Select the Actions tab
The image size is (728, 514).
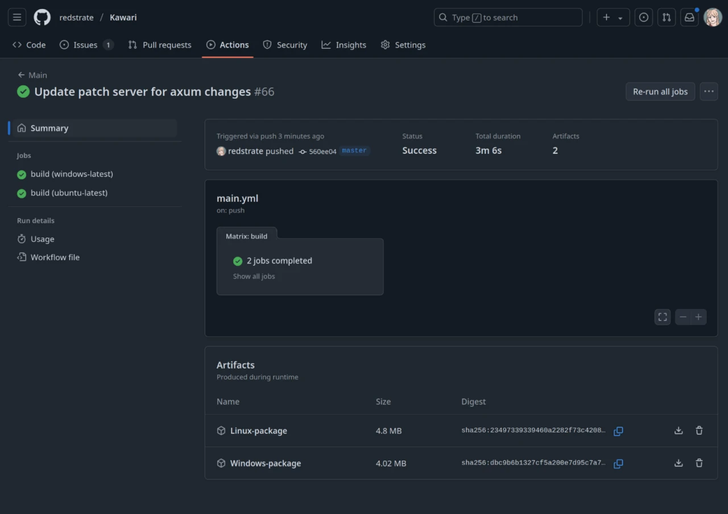[227, 45]
